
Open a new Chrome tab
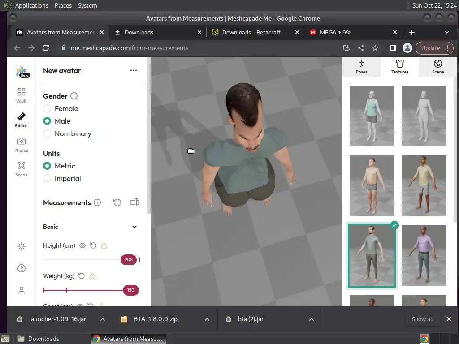[411, 32]
